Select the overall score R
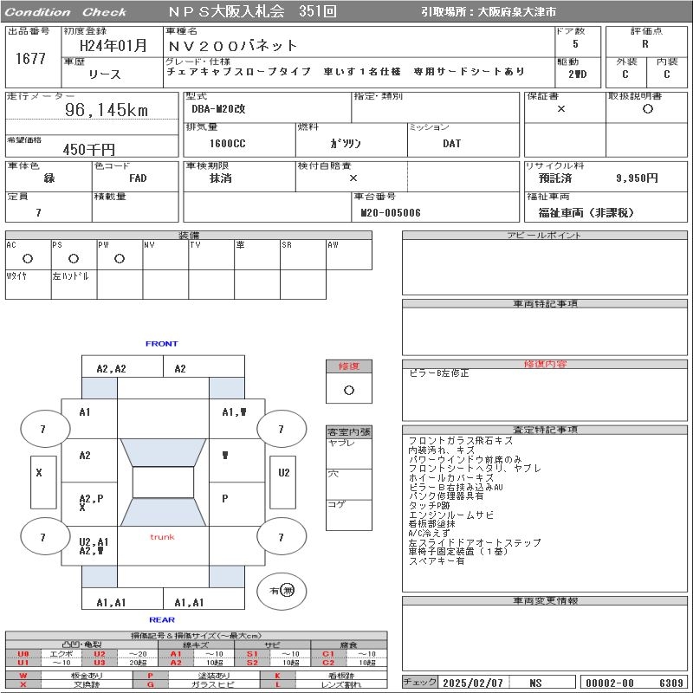The image size is (693, 693). (x=645, y=44)
